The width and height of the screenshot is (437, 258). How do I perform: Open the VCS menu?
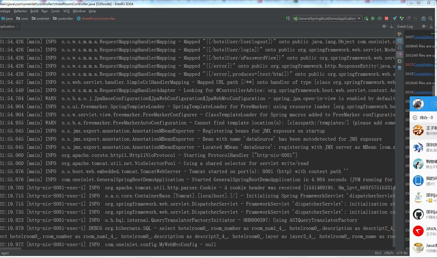66,11
